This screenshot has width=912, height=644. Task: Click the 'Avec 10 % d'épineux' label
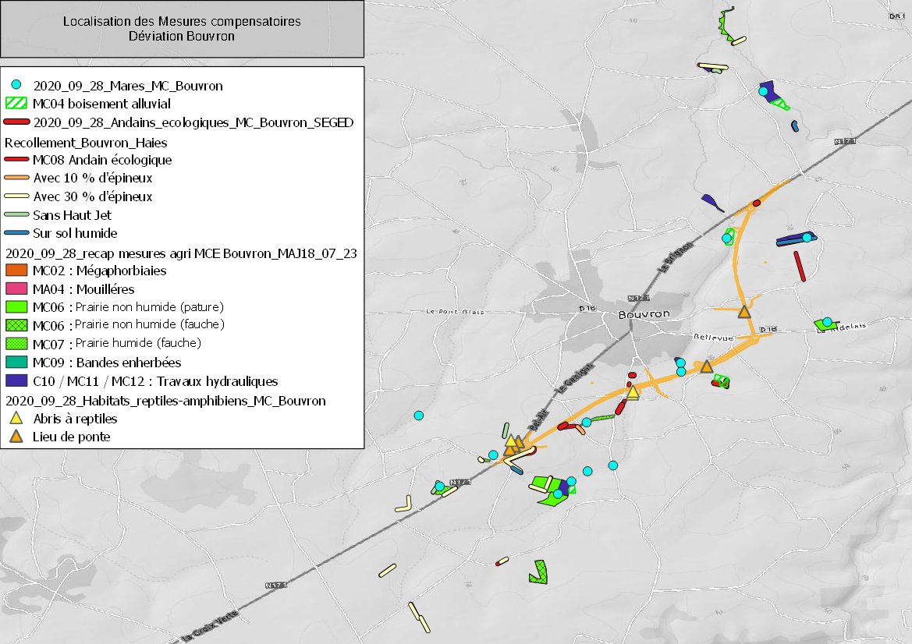point(93,178)
